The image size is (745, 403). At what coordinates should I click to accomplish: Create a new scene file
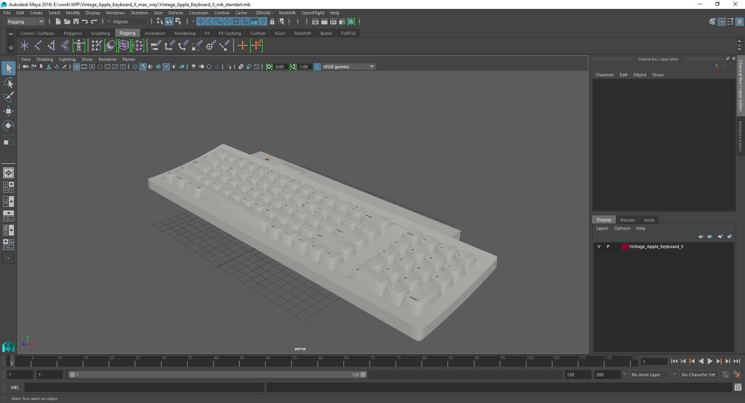(58, 22)
